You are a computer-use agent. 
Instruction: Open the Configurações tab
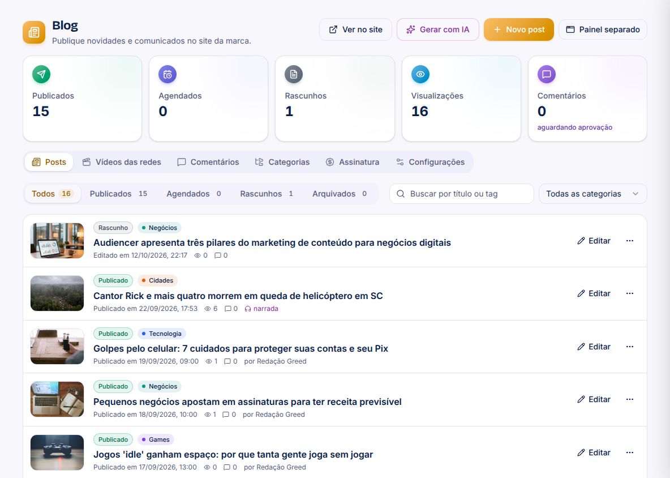point(430,162)
